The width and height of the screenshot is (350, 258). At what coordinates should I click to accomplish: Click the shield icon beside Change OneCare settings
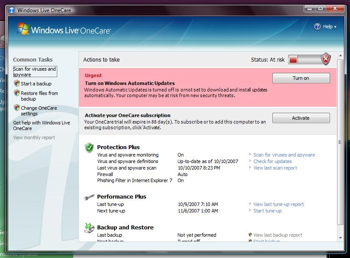(x=17, y=108)
